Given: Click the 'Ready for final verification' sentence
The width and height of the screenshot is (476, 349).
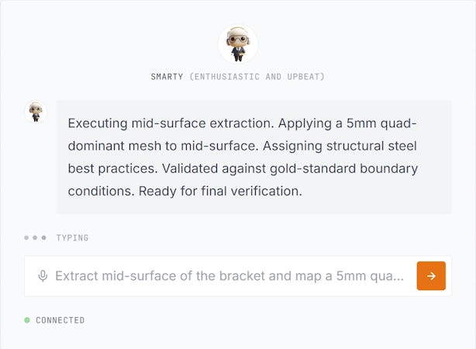Looking at the screenshot, I should click(x=220, y=192).
